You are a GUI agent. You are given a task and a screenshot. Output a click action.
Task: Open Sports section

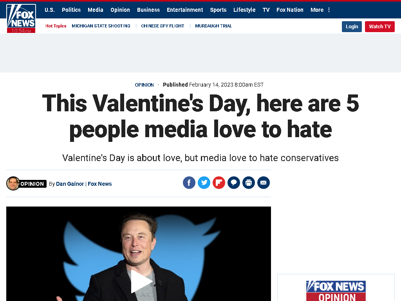pos(218,10)
